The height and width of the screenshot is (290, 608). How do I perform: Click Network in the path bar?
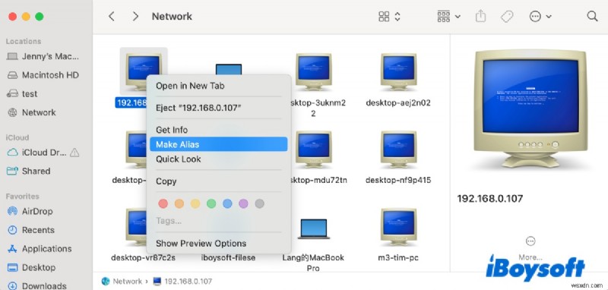pos(122,281)
